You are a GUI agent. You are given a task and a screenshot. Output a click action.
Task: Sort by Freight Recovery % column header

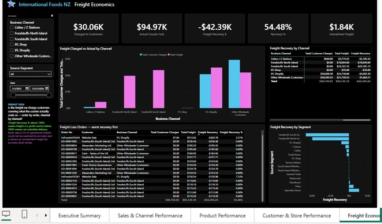[x=231, y=132]
